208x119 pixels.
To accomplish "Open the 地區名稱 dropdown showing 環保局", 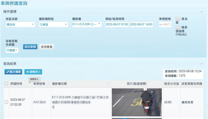I will (20, 25).
